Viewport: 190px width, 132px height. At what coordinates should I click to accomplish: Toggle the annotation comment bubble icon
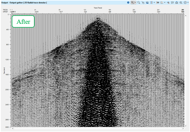(172, 2)
